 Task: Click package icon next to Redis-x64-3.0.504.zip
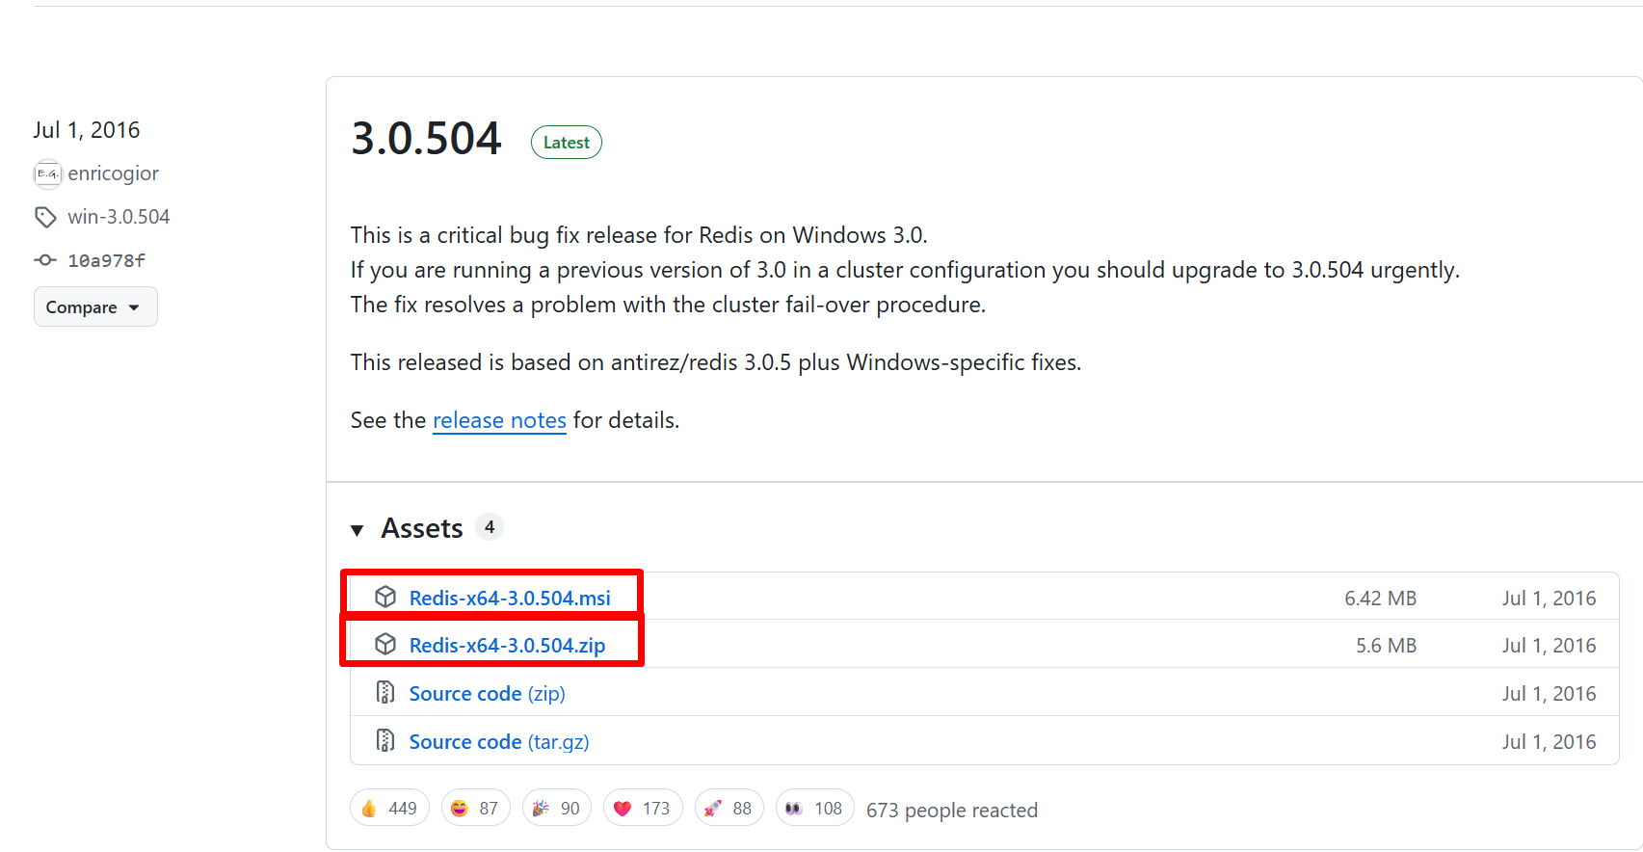coord(385,644)
